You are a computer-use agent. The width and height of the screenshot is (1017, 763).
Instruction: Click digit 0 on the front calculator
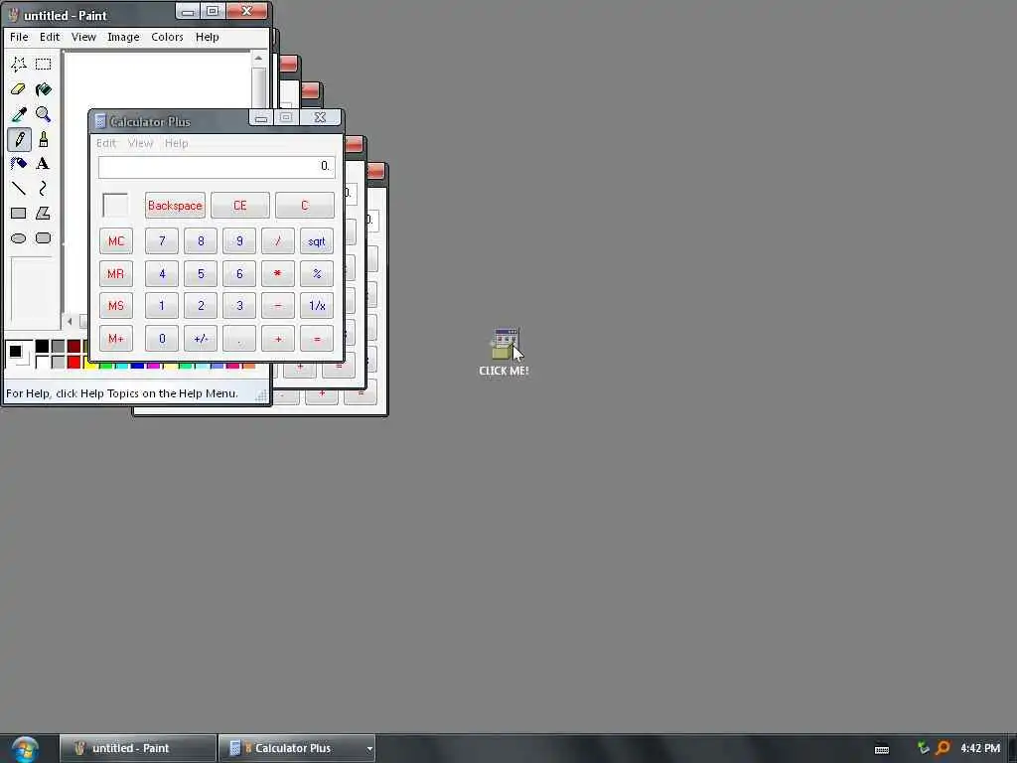point(162,339)
